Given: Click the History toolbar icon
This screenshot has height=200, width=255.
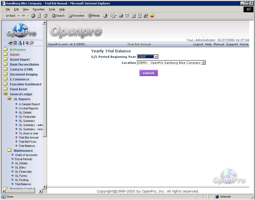Looking at the screenshot, I should pos(105,16).
